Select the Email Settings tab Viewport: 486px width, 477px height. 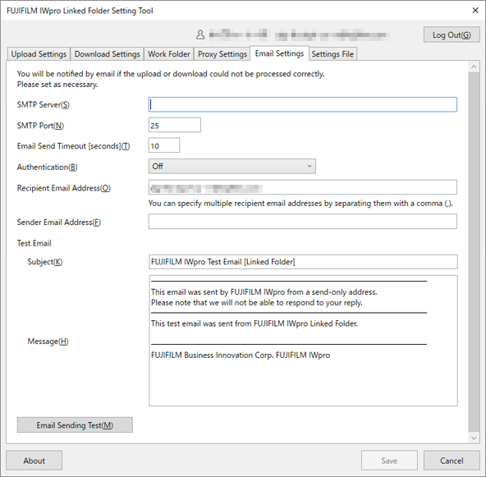pyautogui.click(x=279, y=53)
